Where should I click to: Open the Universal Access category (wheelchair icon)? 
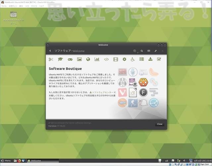pos(132,59)
